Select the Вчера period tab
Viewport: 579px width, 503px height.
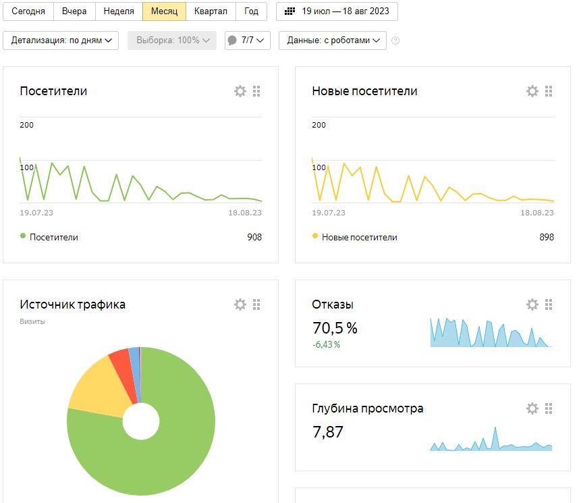point(74,11)
